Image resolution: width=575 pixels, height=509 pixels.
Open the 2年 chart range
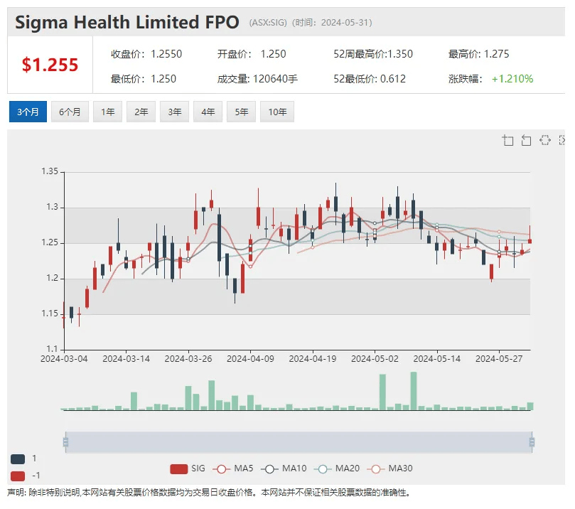pos(141,112)
